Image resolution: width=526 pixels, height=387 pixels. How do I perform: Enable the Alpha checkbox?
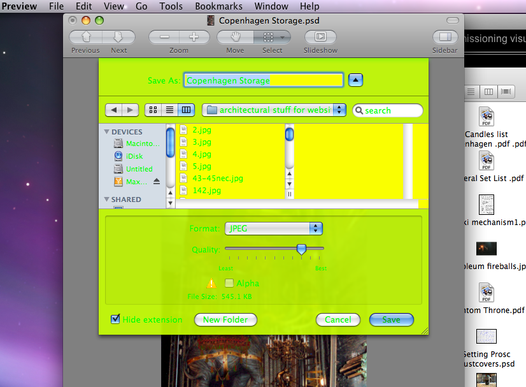tap(230, 283)
